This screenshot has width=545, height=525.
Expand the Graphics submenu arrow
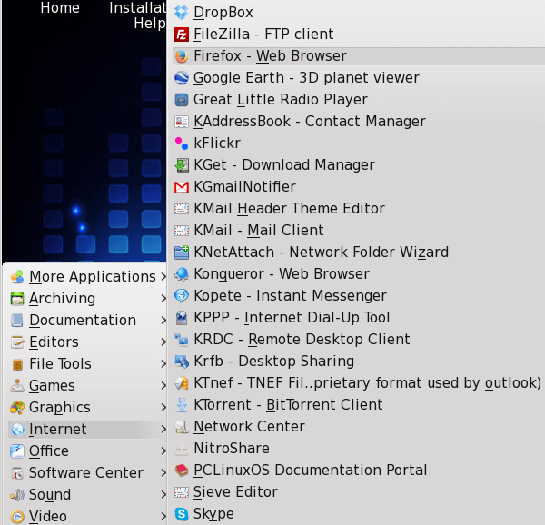click(163, 408)
